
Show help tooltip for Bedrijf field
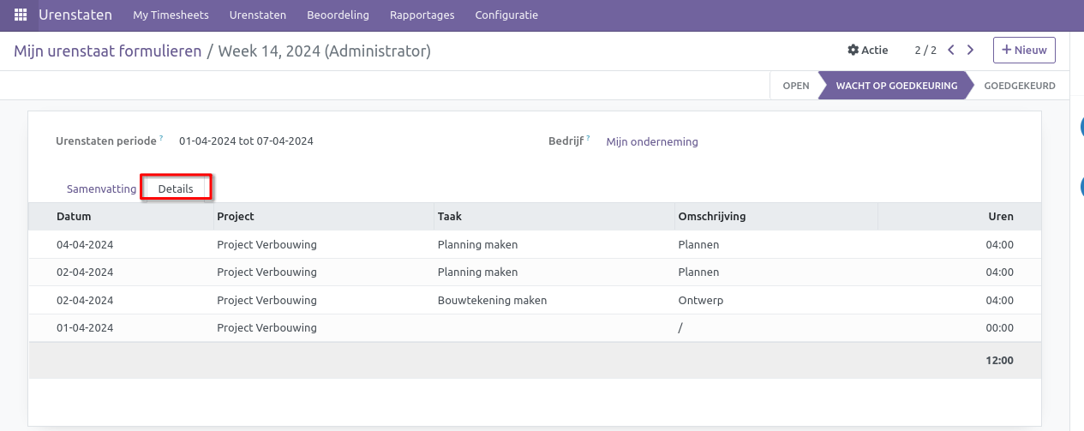(588, 138)
